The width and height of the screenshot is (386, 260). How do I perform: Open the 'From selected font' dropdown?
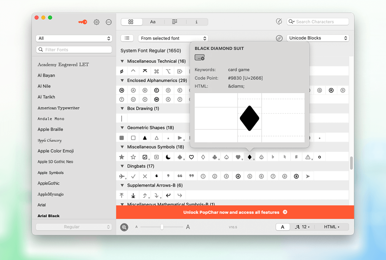pos(173,38)
